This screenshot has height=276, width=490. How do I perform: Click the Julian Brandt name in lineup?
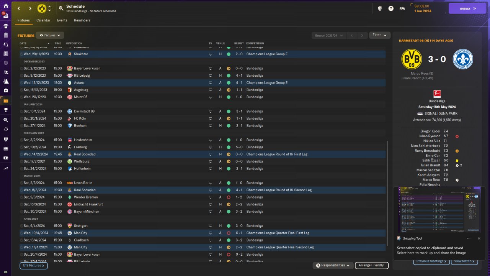(x=430, y=165)
